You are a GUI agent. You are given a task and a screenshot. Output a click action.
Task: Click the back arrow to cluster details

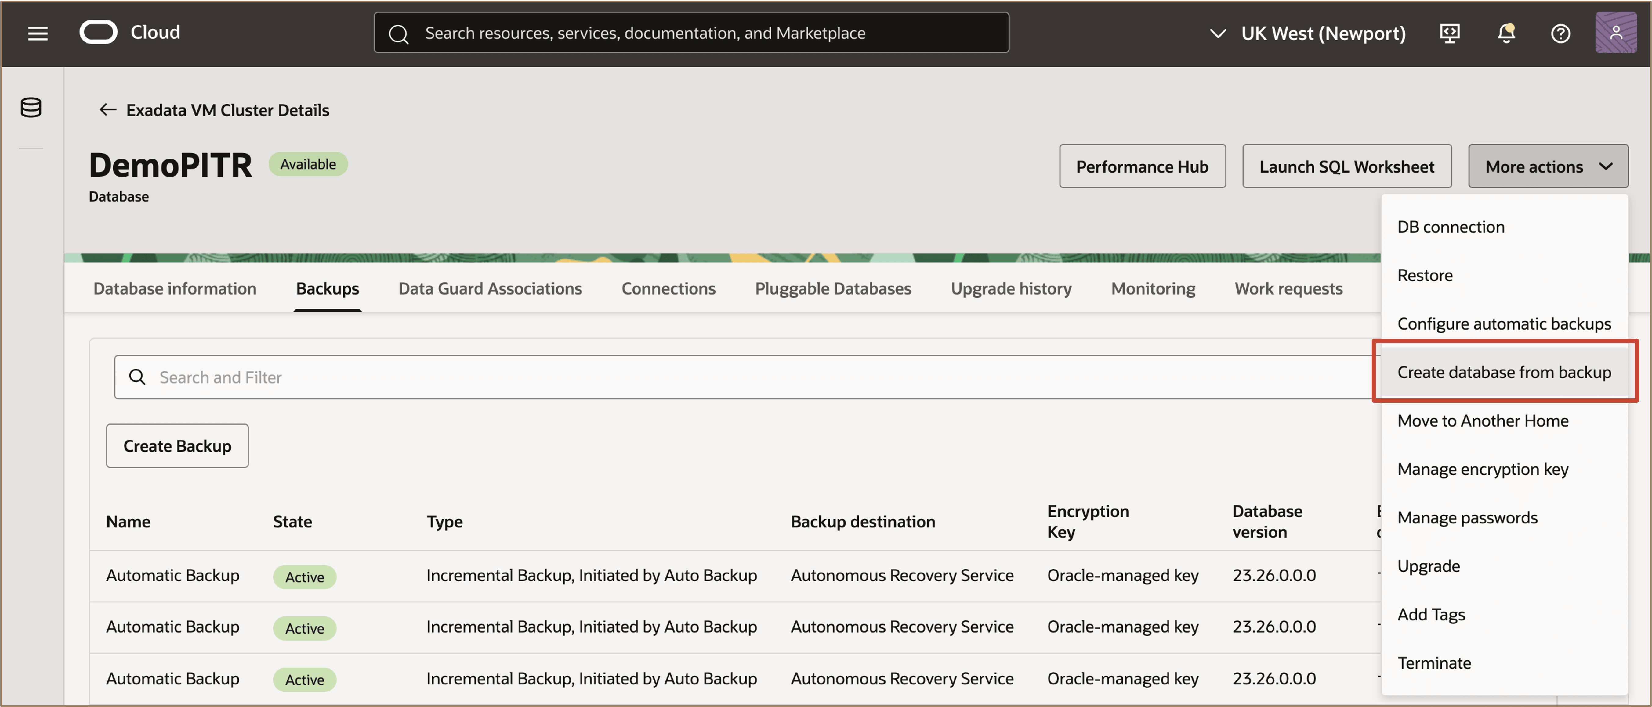[x=108, y=110]
